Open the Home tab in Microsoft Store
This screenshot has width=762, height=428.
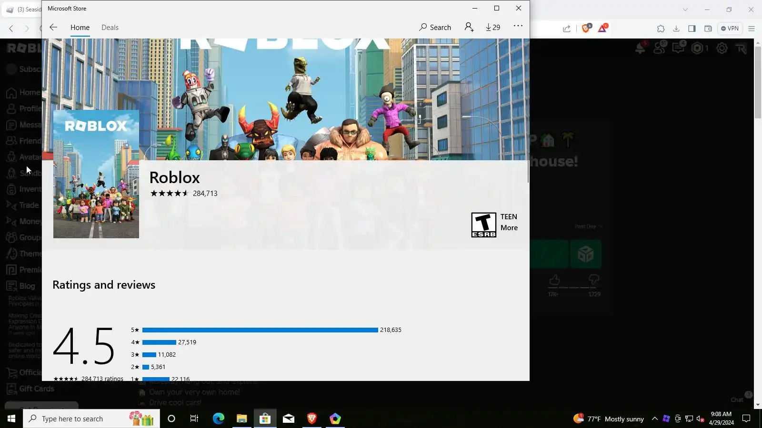click(80, 28)
